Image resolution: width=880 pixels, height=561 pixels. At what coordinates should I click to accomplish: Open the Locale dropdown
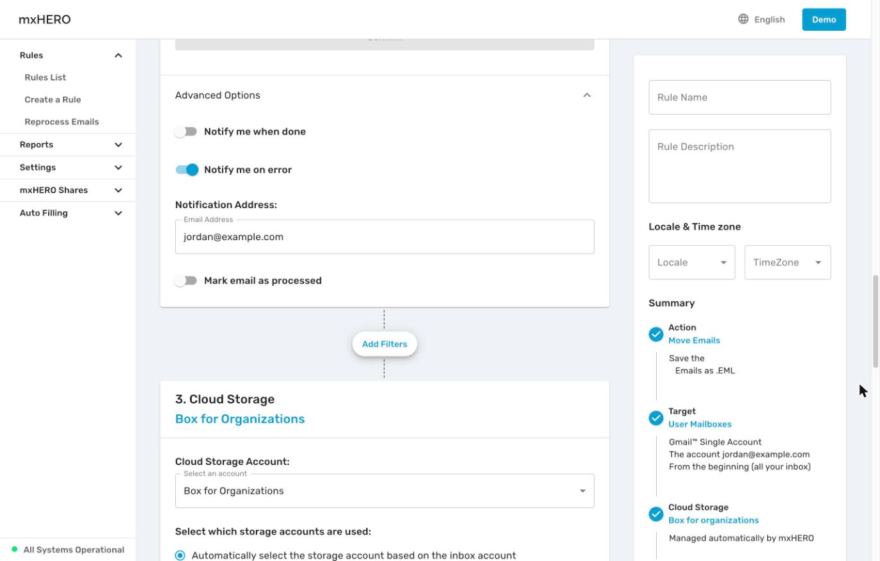pyautogui.click(x=691, y=263)
